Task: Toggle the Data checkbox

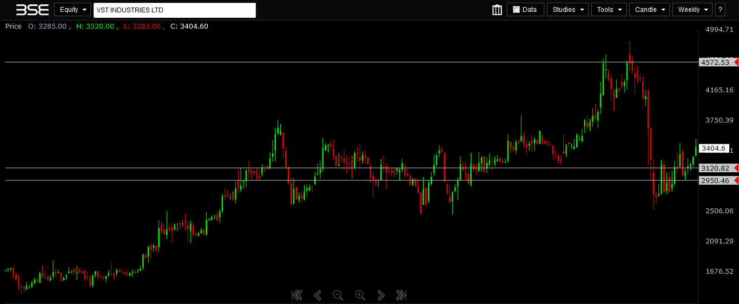Action: (516, 10)
